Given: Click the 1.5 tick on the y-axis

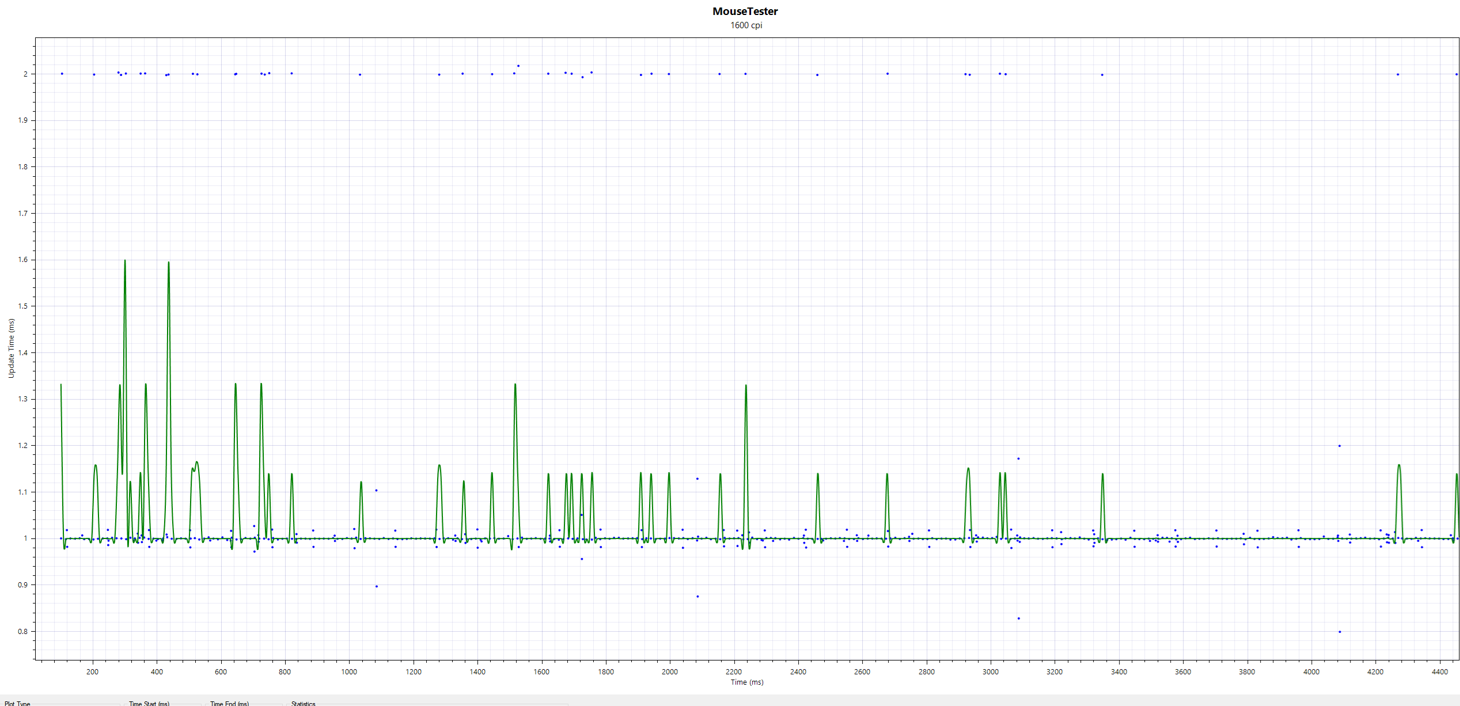Looking at the screenshot, I should [x=23, y=306].
